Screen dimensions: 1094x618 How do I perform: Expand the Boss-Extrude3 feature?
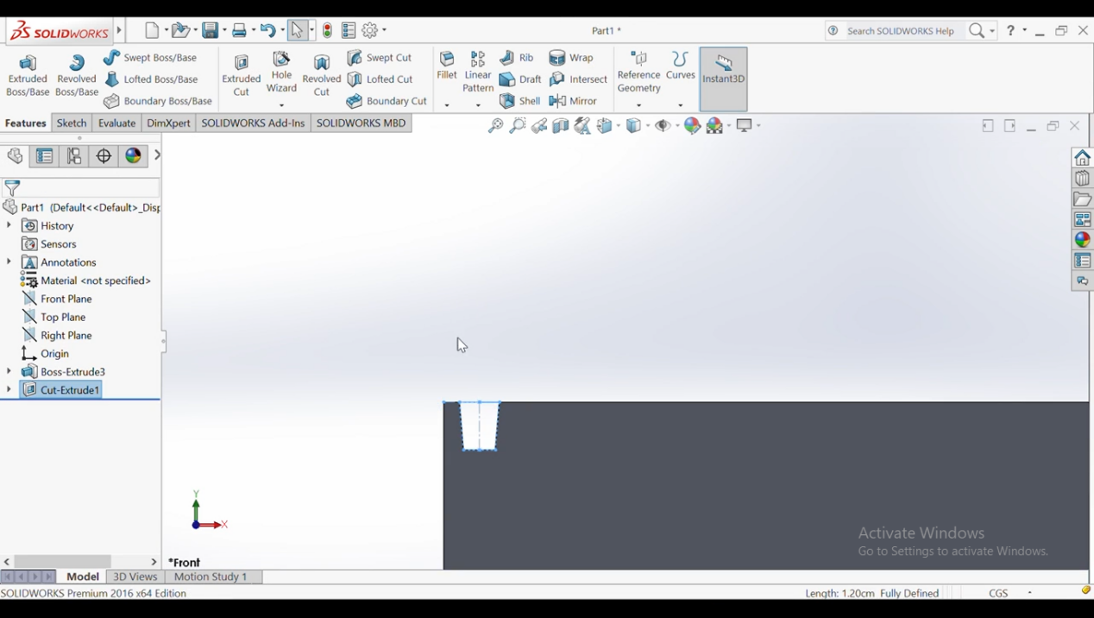pos(9,371)
